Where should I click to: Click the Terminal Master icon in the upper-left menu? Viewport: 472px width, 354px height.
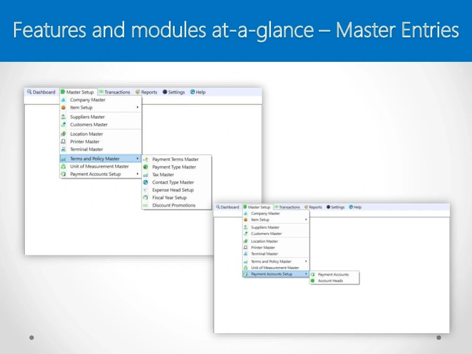point(63,149)
